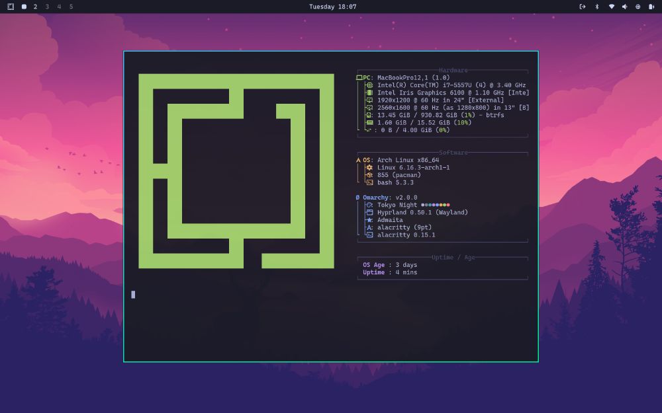Click the package icon beside 855 (pacman)
This screenshot has width=662, height=413.
coord(369,175)
